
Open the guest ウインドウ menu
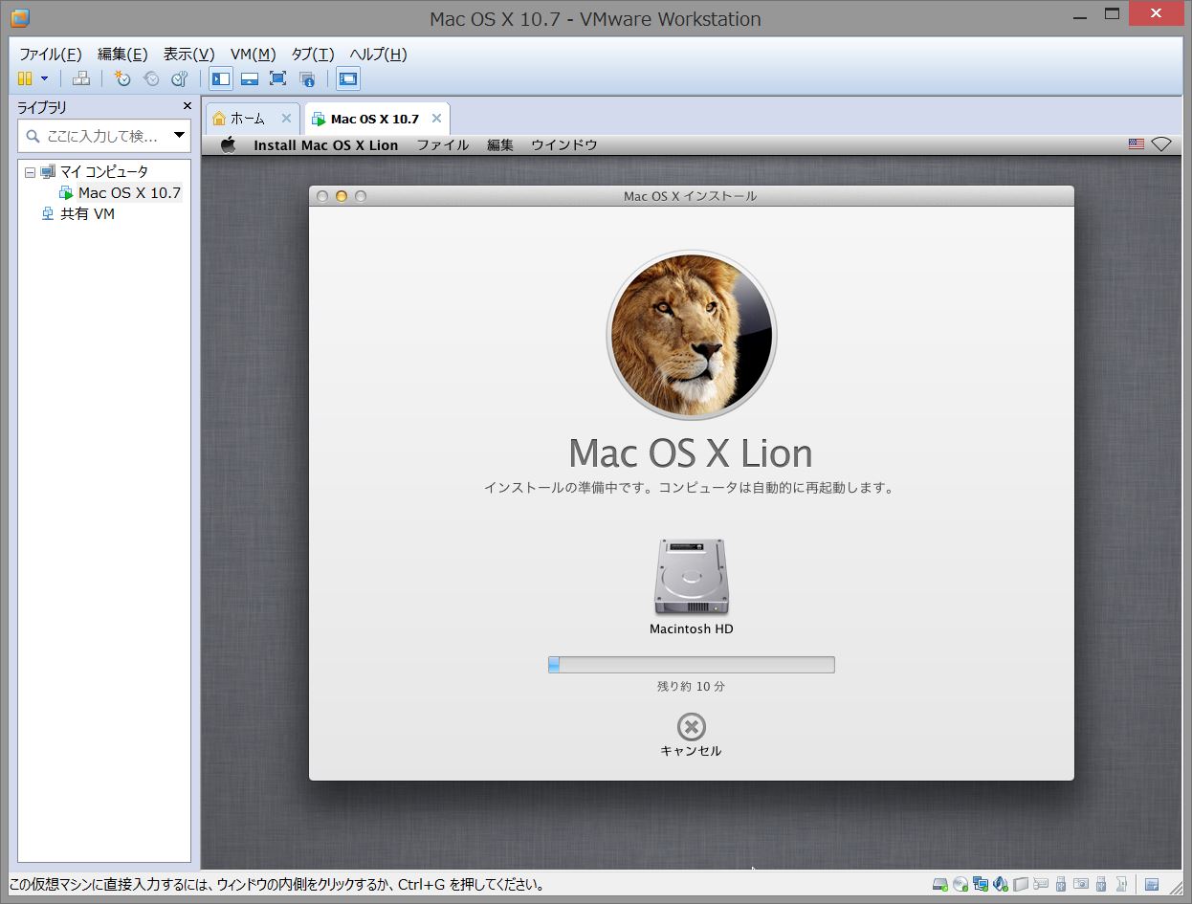point(564,145)
